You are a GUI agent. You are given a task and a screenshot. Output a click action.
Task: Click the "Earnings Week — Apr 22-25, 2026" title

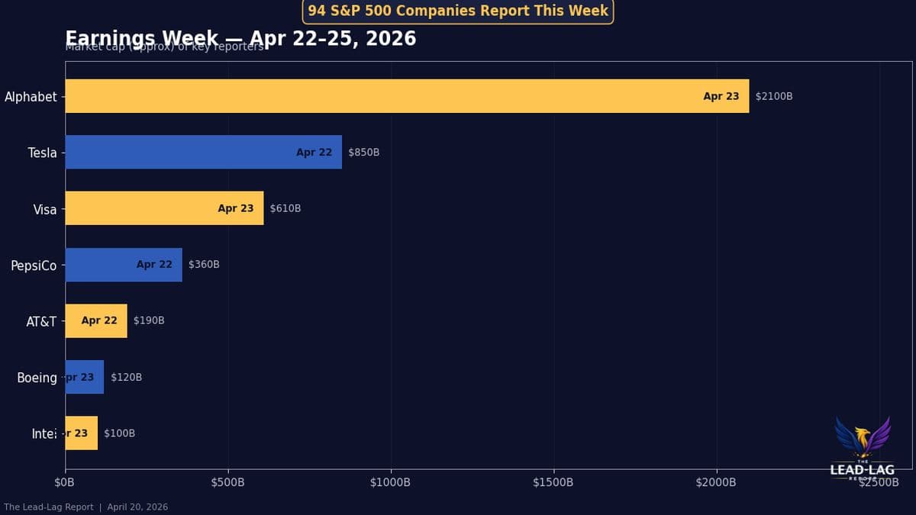(x=240, y=37)
